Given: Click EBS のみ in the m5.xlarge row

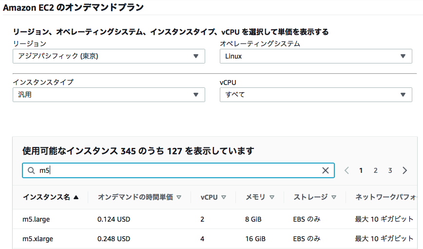Looking at the screenshot, I should (x=307, y=239).
